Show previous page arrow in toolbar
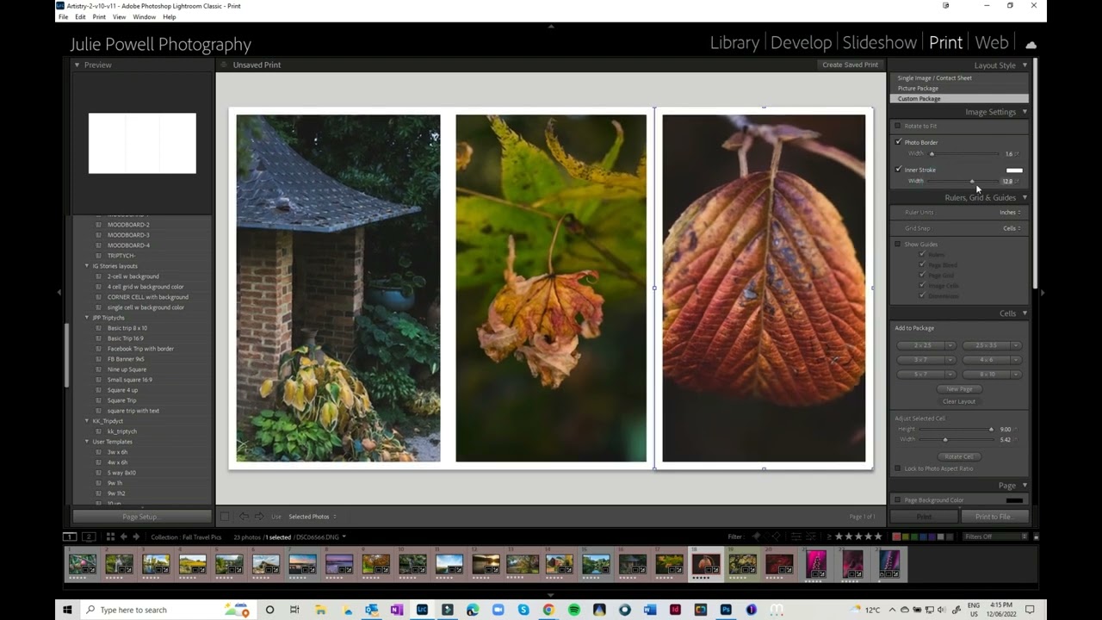Screen dimensions: 1102x620 (x=244, y=517)
